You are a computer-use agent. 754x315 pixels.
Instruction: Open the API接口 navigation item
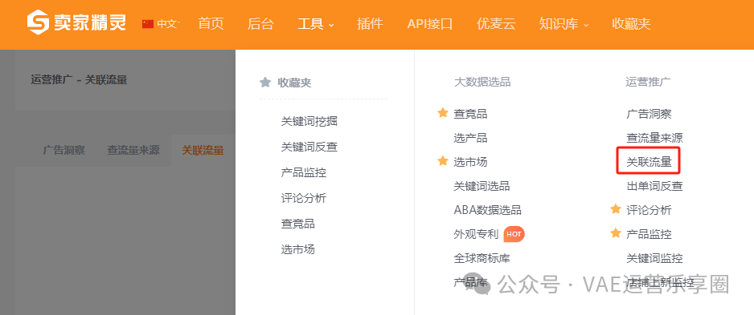(x=430, y=23)
